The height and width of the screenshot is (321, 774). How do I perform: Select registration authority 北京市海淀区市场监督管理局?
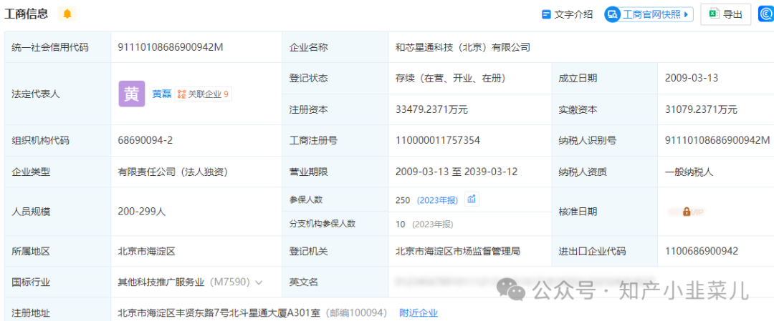(457, 251)
